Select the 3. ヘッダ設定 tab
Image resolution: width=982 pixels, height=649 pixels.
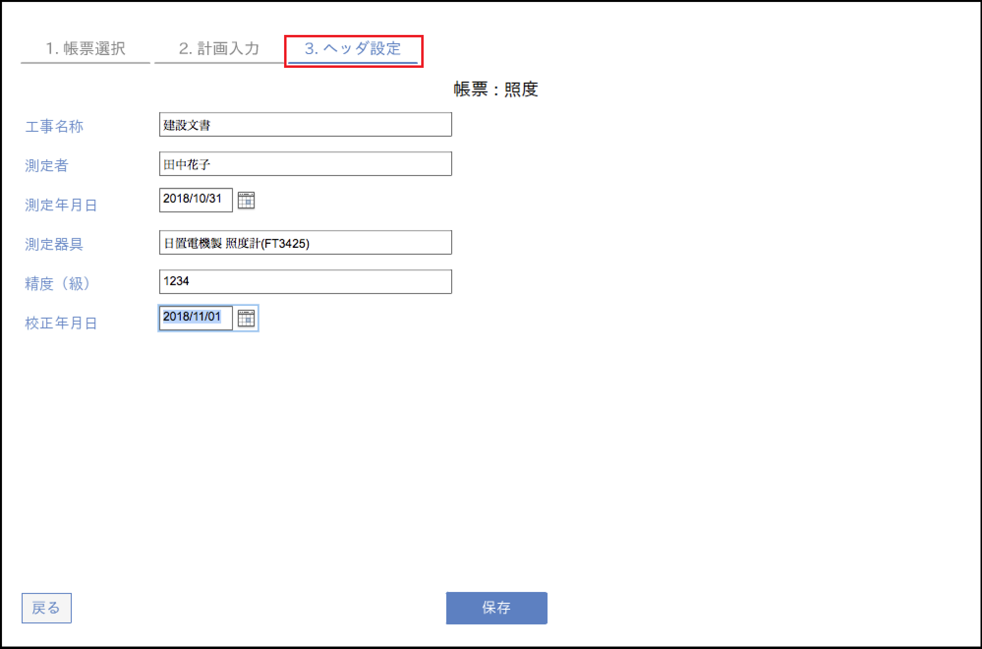[x=353, y=49]
